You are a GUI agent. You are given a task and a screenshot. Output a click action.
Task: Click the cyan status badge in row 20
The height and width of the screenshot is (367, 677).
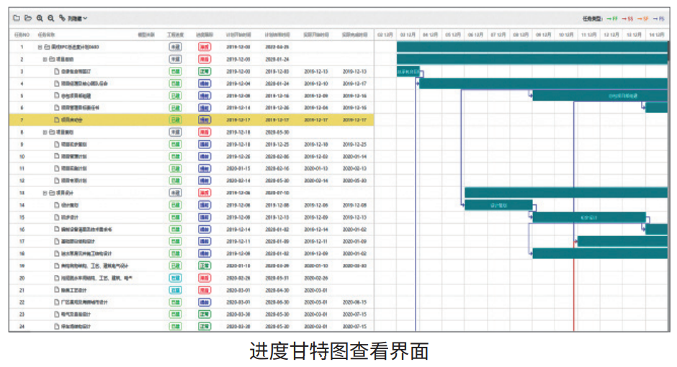[x=175, y=278]
